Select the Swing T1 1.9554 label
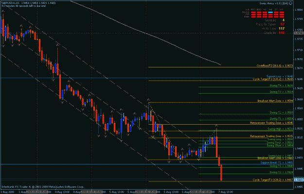 click(x=281, y=119)
